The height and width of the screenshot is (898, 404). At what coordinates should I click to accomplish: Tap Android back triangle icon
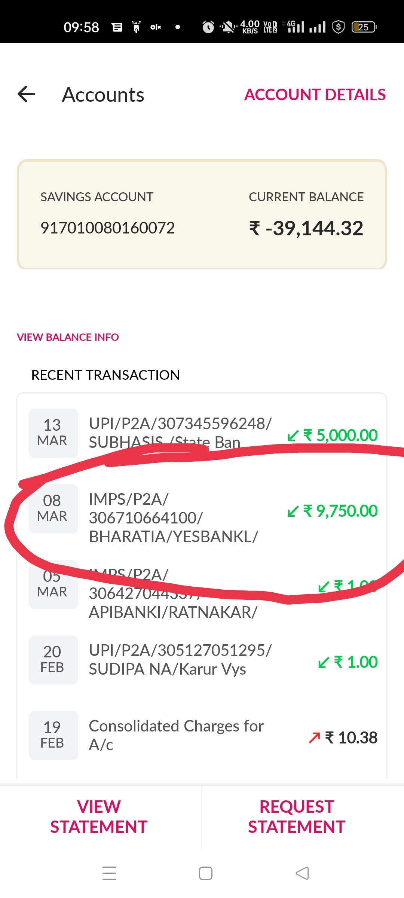tap(302, 873)
